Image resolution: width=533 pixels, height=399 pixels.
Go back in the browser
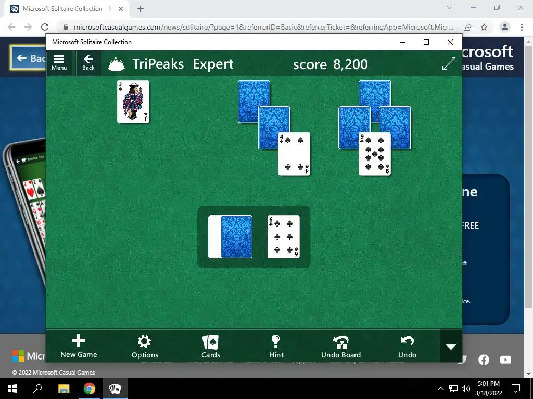click(11, 27)
